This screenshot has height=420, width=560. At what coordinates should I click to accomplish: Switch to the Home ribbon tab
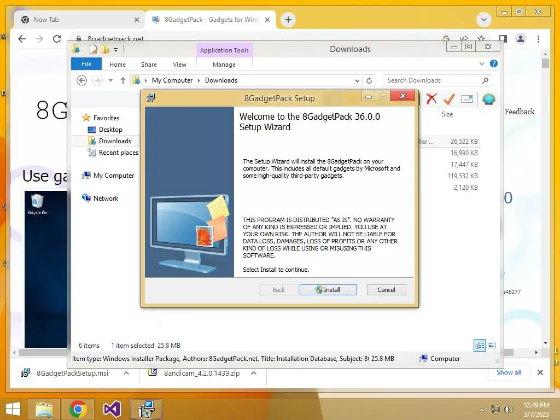[x=118, y=65]
